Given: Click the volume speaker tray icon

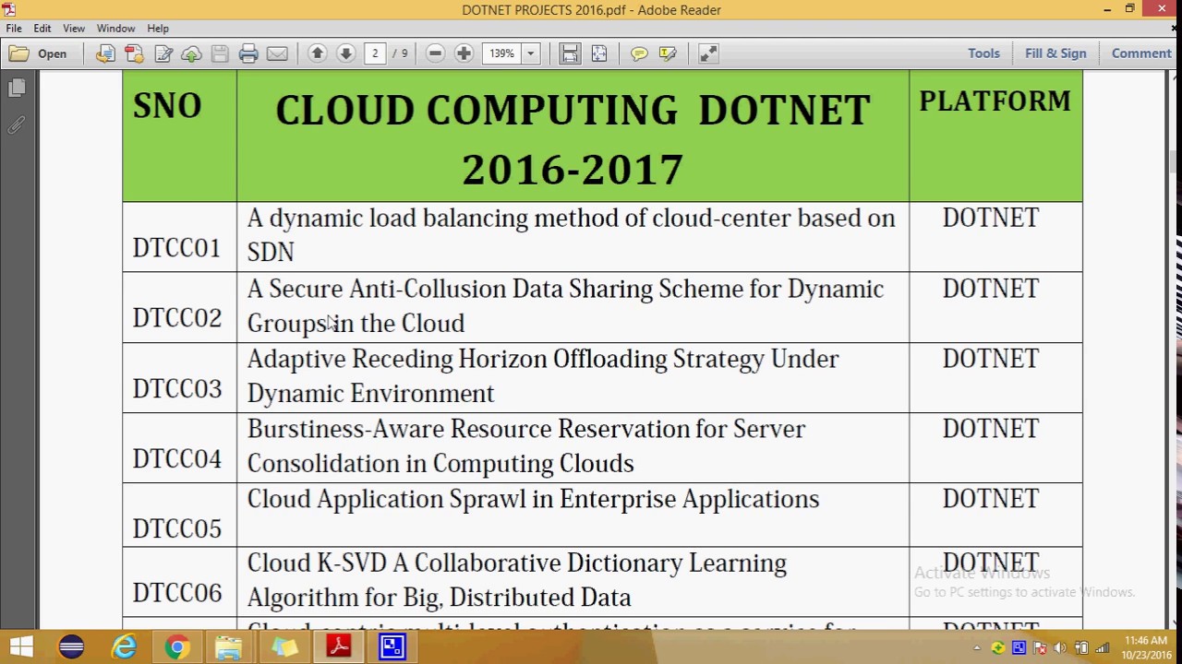Looking at the screenshot, I should pyautogui.click(x=1060, y=648).
